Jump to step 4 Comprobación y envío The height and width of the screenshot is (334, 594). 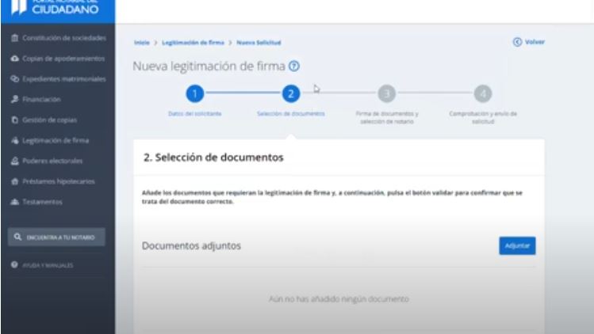pos(483,93)
